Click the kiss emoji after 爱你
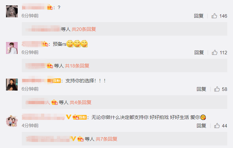 click(x=203, y=117)
